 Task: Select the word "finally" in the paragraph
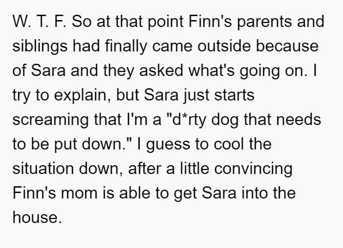(x=126, y=47)
